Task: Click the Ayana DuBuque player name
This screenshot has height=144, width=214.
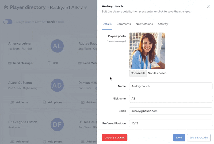Action: coord(20,83)
